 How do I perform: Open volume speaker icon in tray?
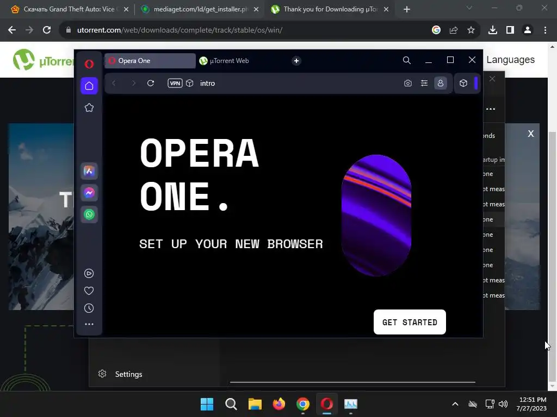[x=503, y=404]
